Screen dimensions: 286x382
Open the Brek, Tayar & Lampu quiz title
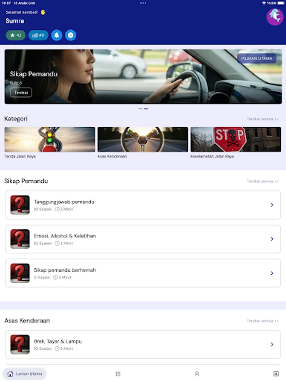(58, 341)
